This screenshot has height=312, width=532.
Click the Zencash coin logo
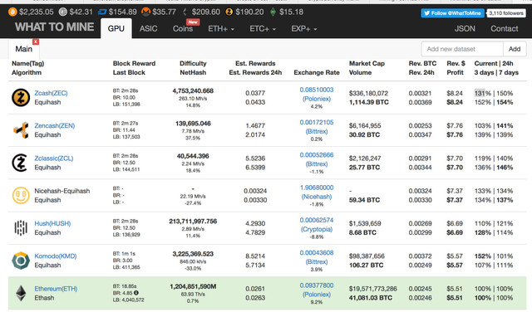[x=21, y=130]
